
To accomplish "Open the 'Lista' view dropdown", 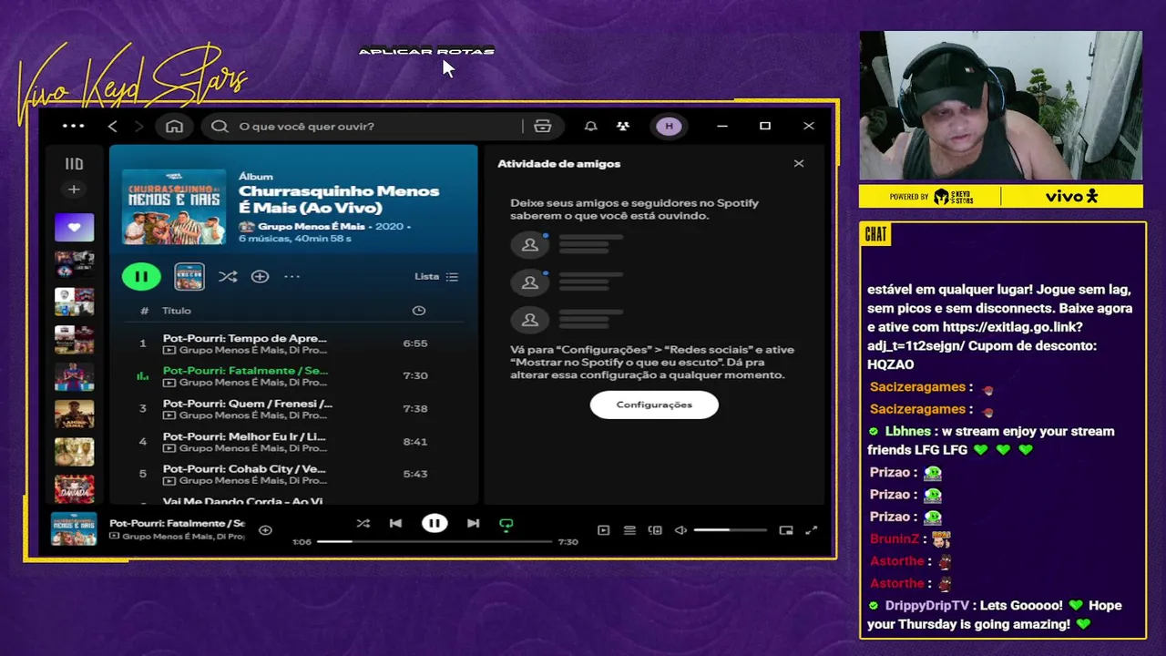I will point(436,276).
